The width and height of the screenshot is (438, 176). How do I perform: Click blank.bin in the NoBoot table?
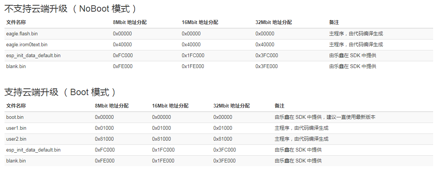(16, 67)
